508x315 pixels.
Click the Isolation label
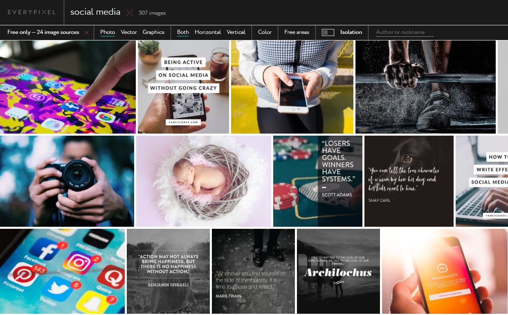pyautogui.click(x=351, y=32)
